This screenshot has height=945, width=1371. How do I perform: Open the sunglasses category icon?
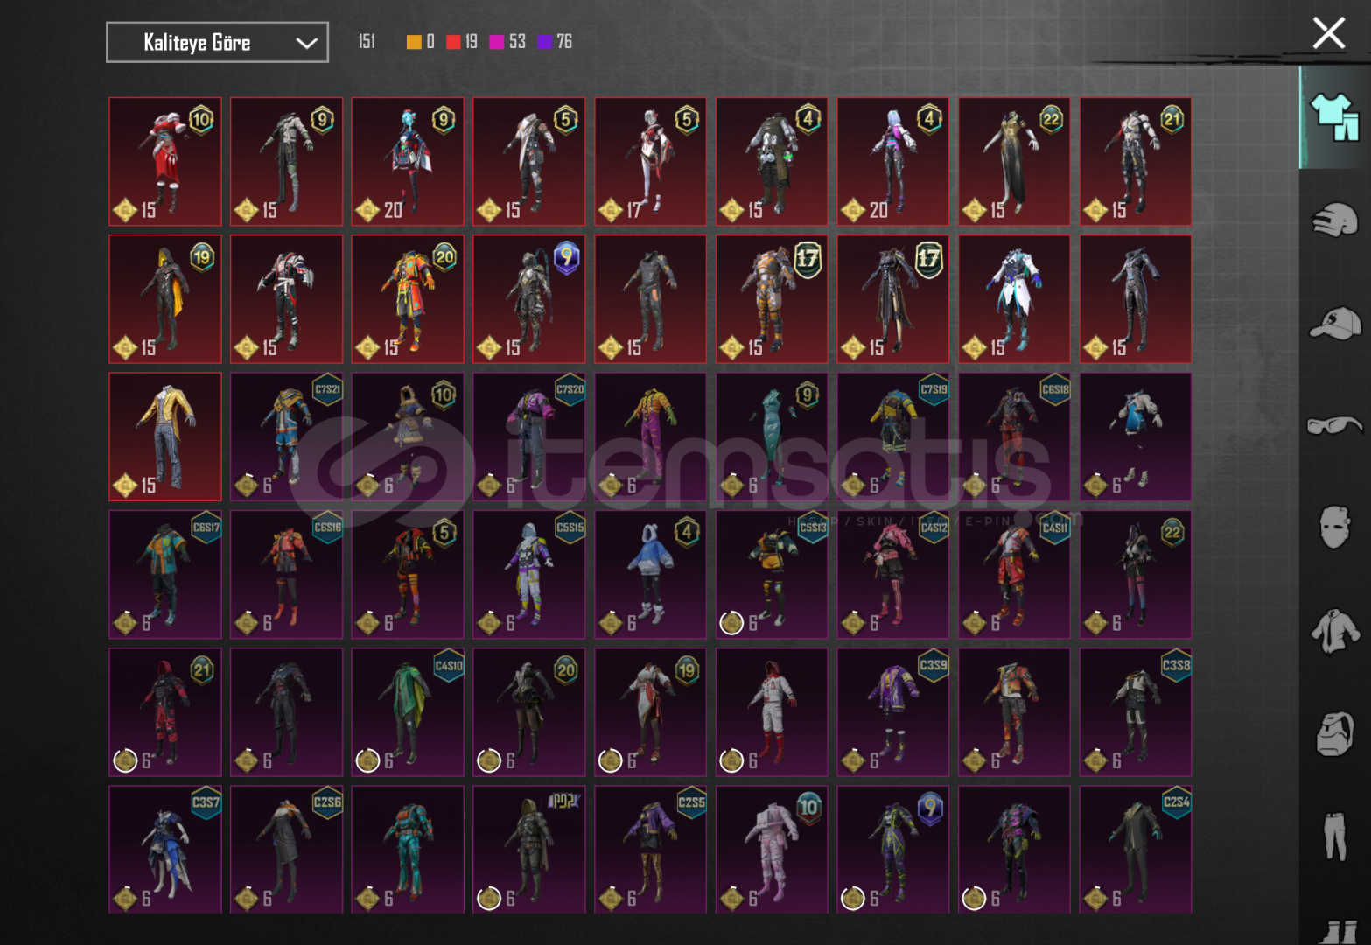(x=1334, y=425)
